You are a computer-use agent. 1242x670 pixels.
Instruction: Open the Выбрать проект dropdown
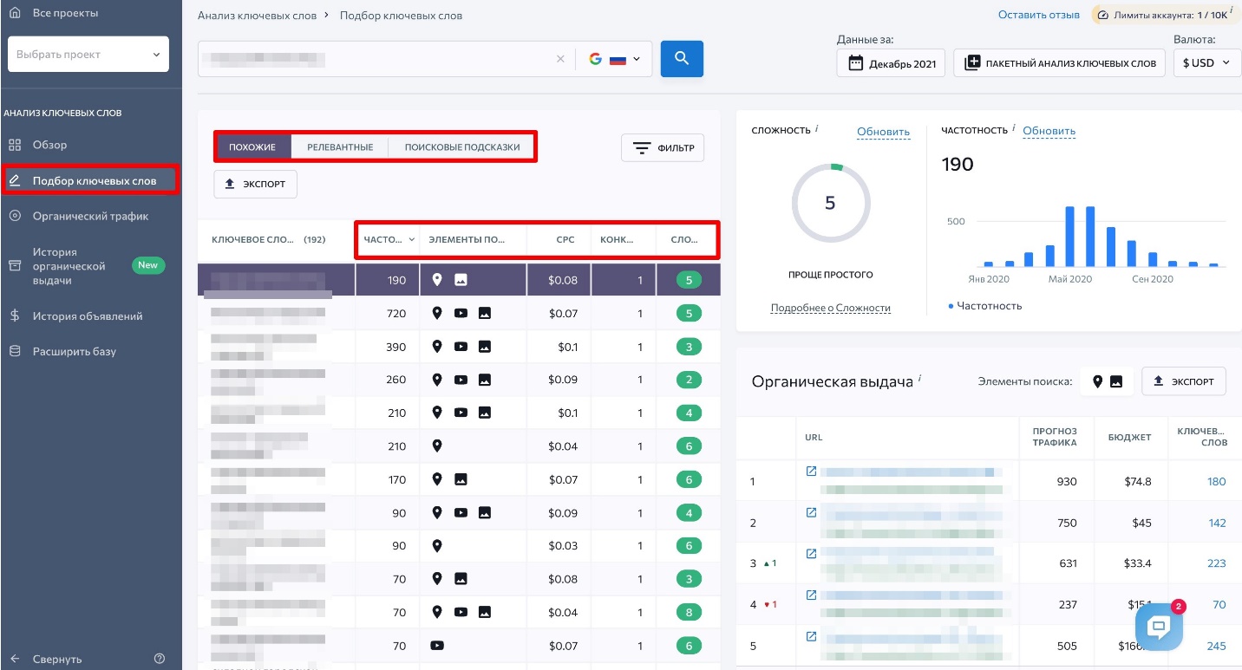88,55
